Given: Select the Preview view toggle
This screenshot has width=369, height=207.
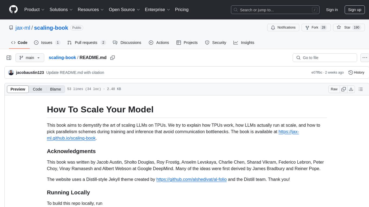Looking at the screenshot, I should tap(18, 89).
